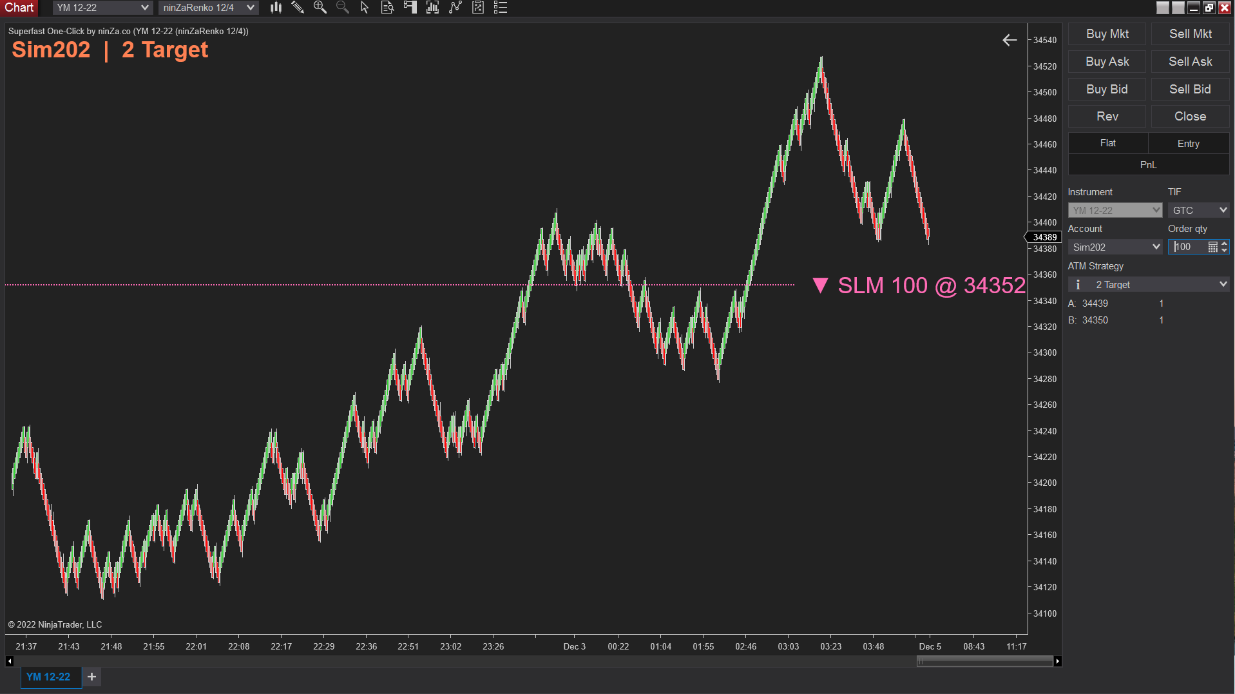Switch between Flat and Entry display
1235x694 pixels.
pos(1107,142)
